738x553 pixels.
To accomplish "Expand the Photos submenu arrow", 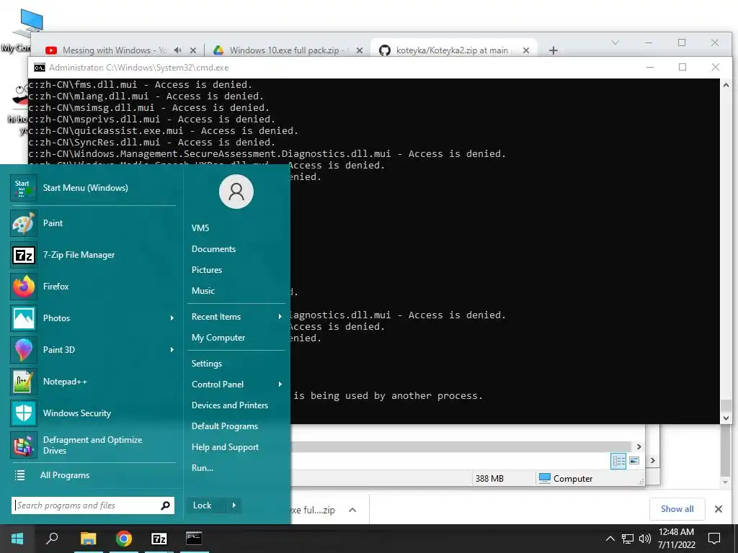I will (172, 318).
